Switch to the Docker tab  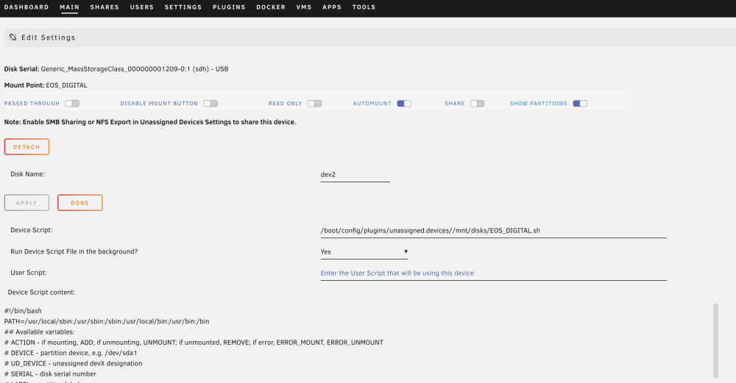click(x=271, y=7)
